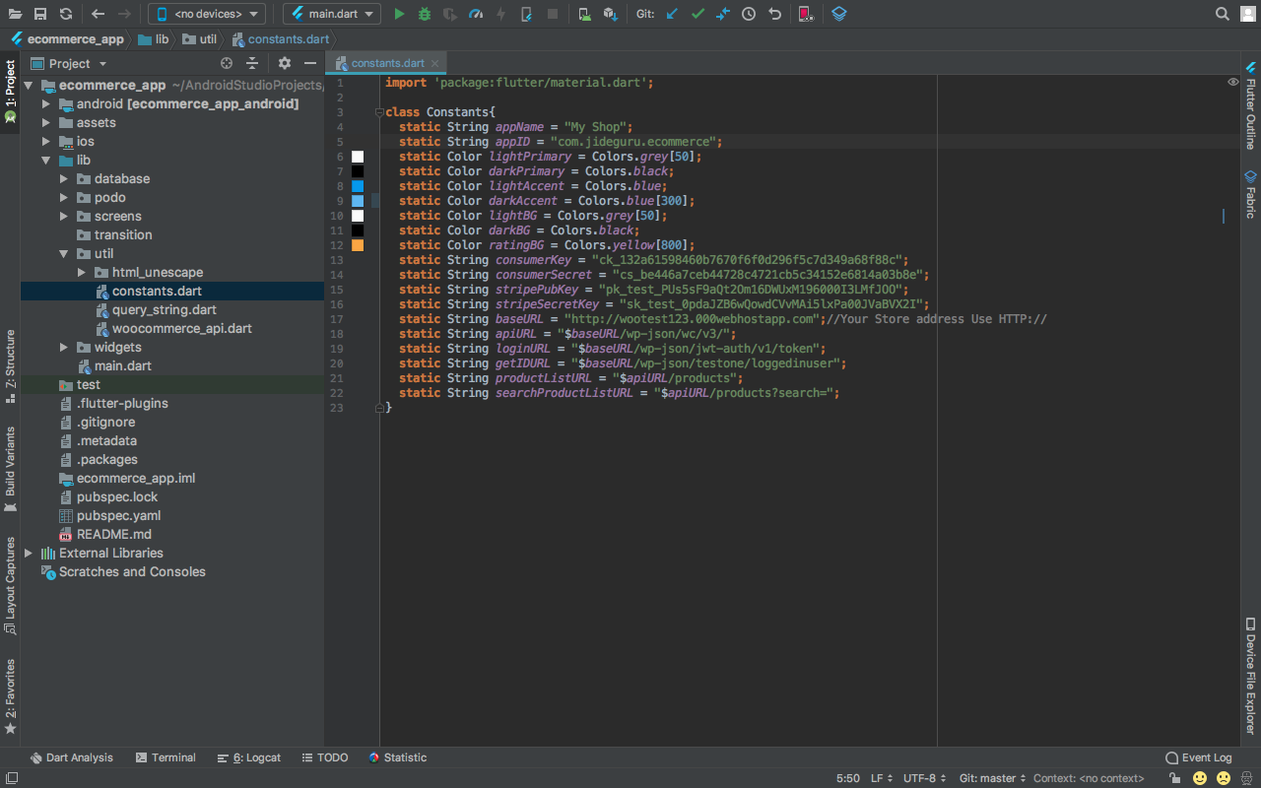1261x788 pixels.
Task: Open the Statistic tab
Action: pos(397,757)
